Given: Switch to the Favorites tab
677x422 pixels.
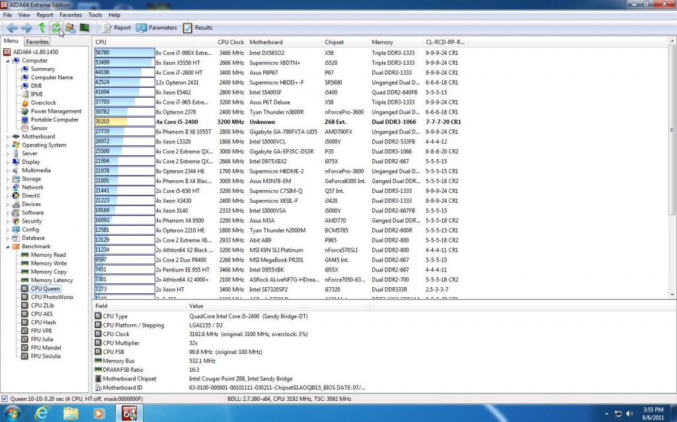Looking at the screenshot, I should coord(37,42).
